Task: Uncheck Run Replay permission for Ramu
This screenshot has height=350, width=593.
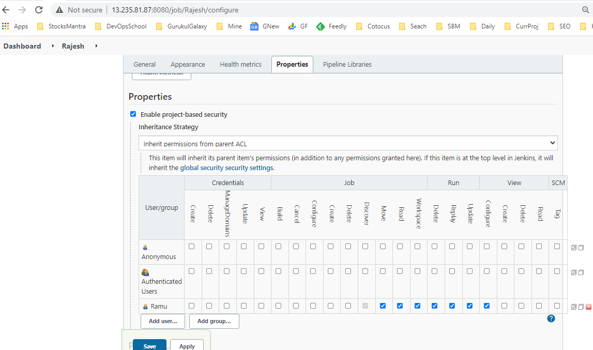Action: pyautogui.click(x=452, y=306)
